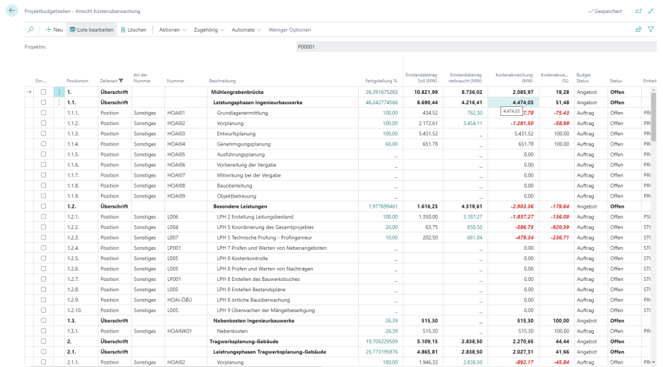
Task: Open the search magnifier icon
Action: (30, 30)
